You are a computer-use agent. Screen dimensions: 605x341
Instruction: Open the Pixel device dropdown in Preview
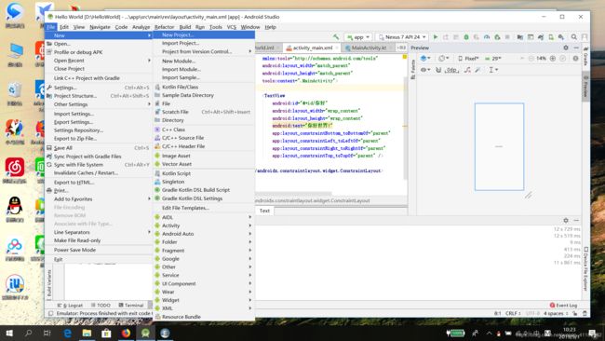pyautogui.click(x=468, y=59)
